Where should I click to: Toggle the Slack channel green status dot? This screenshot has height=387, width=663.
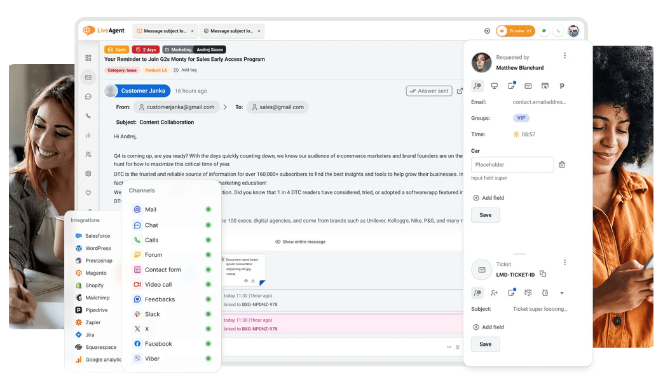208,314
